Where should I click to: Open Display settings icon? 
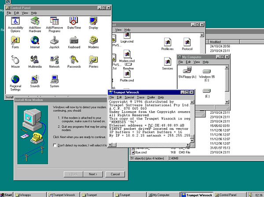point(93,23)
